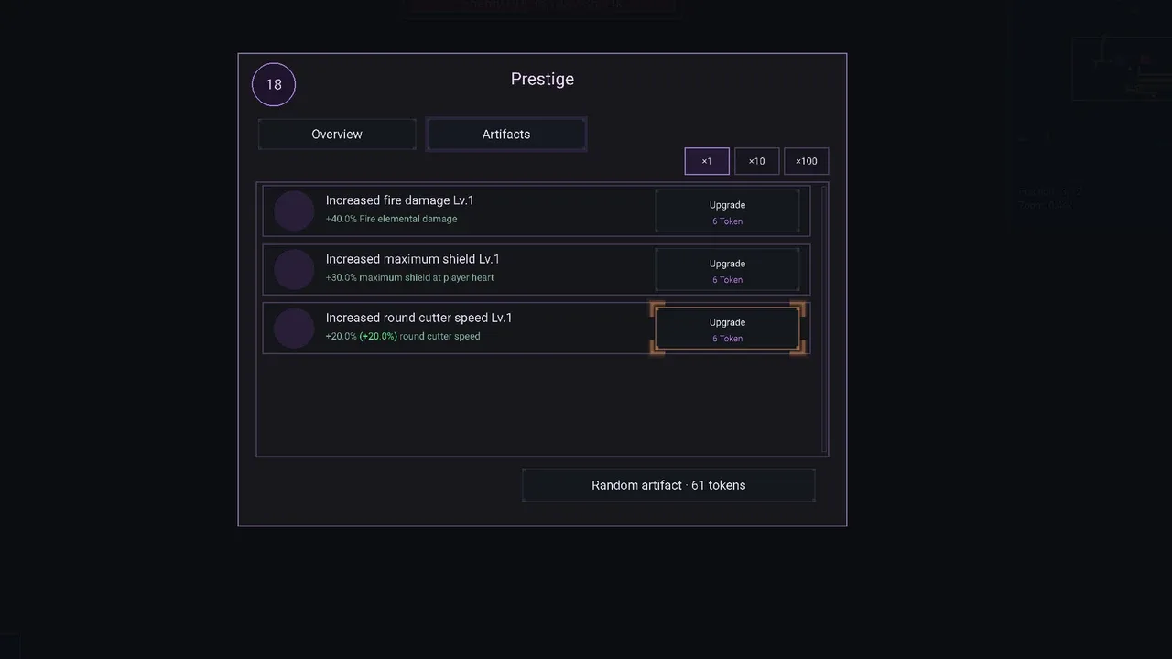Click the fire damage artifact icon
1172x659 pixels.
click(x=294, y=211)
